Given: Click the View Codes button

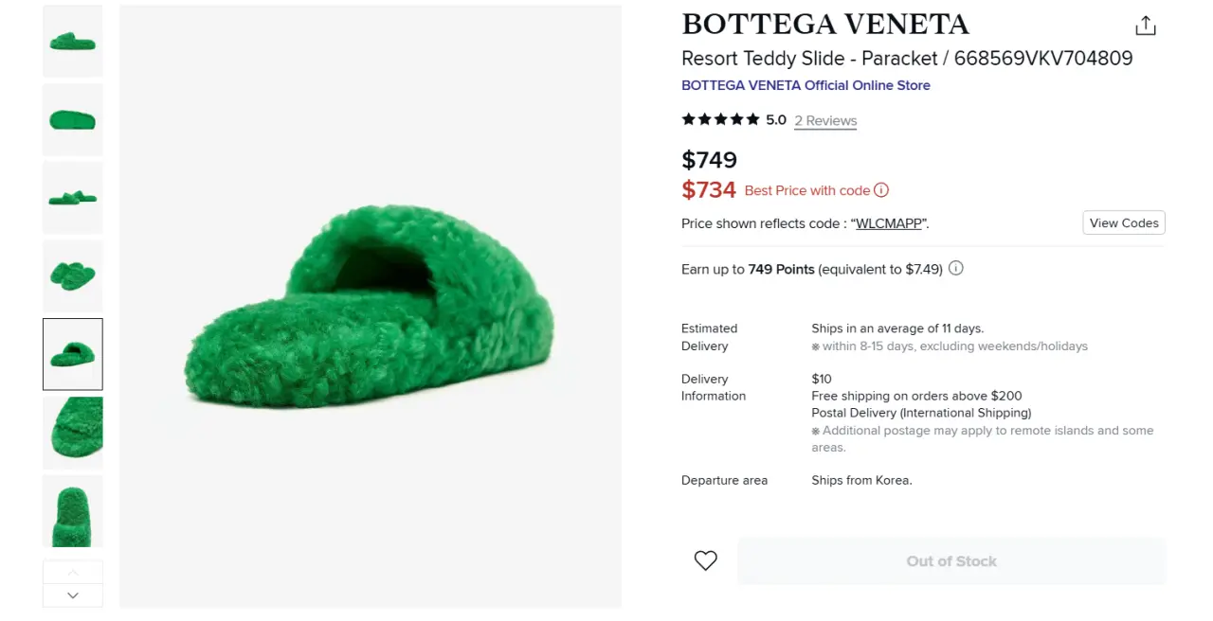Looking at the screenshot, I should point(1124,223).
